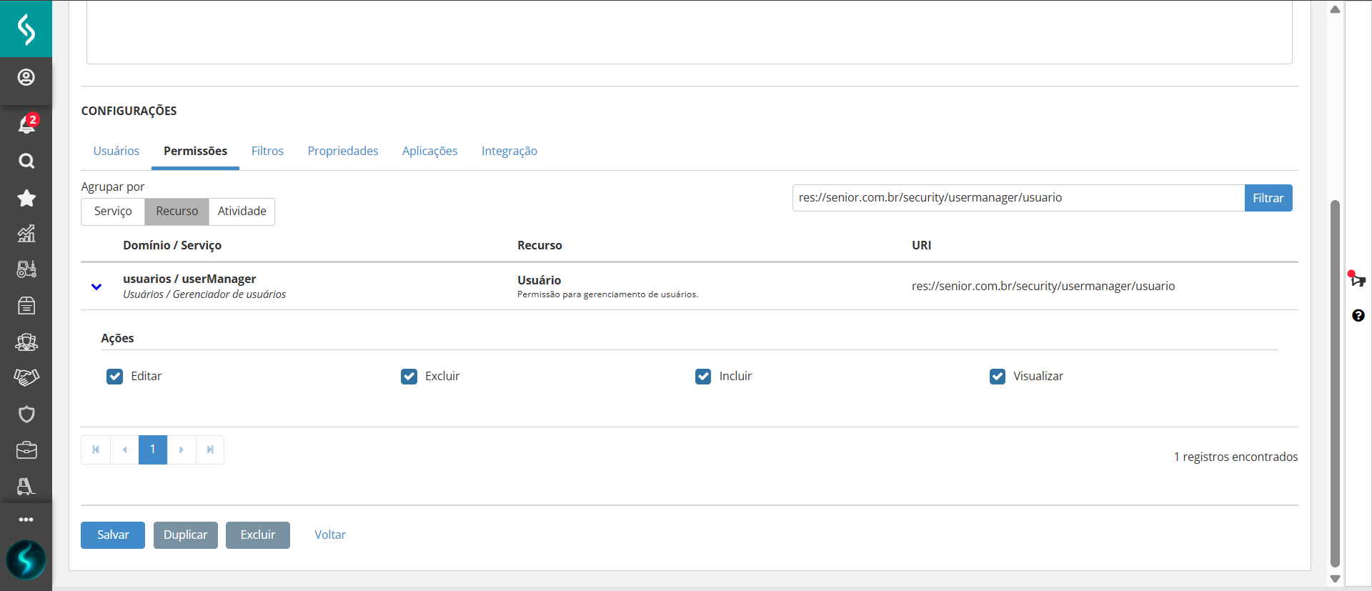This screenshot has height=591, width=1372.
Task: Click the URI filter input field
Action: pyautogui.click(x=1018, y=198)
